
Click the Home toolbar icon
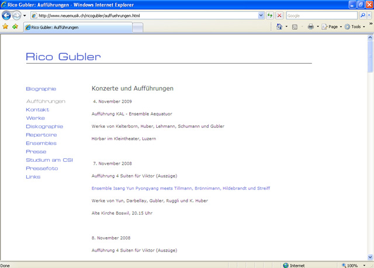click(x=279, y=27)
